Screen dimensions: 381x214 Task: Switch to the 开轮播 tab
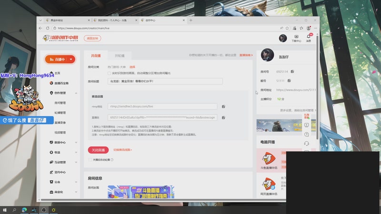[x=120, y=56]
